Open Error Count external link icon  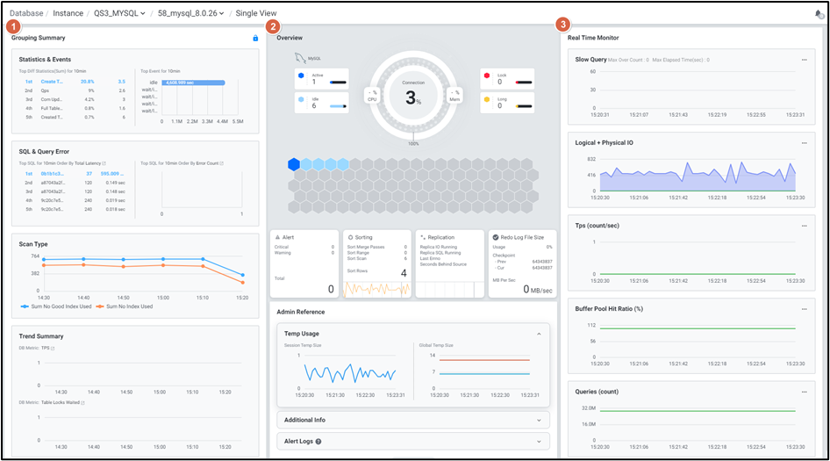pos(220,163)
